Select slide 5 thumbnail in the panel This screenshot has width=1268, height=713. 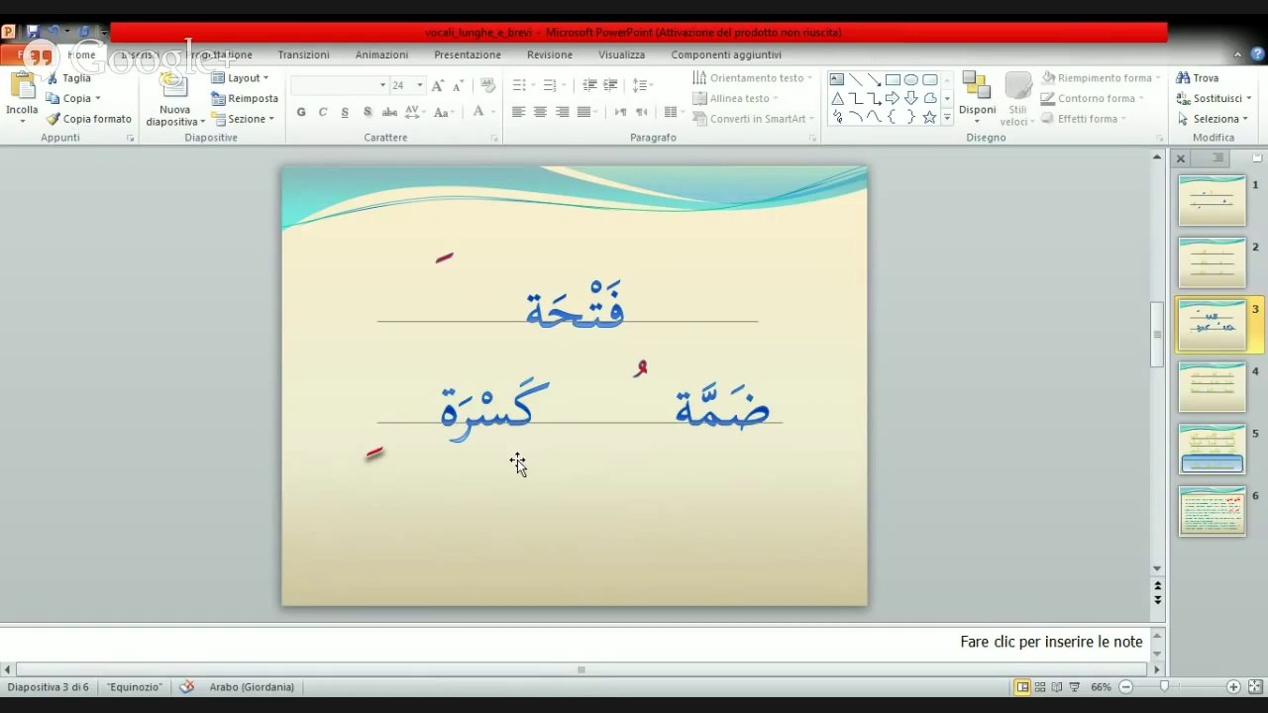(1212, 450)
